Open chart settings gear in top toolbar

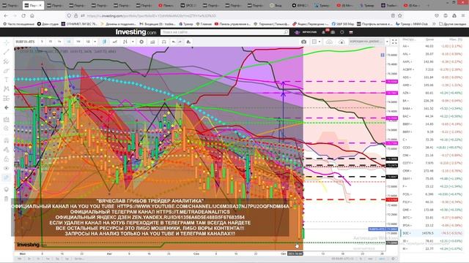pos(141,42)
